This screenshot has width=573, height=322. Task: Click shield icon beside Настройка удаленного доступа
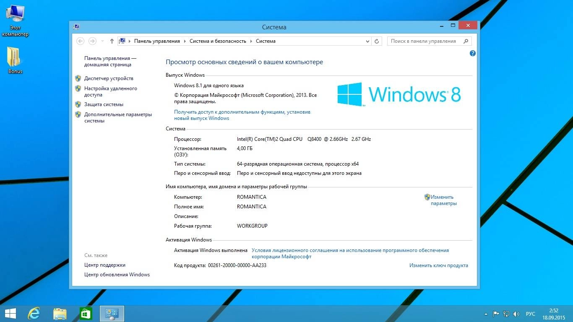[x=78, y=88]
